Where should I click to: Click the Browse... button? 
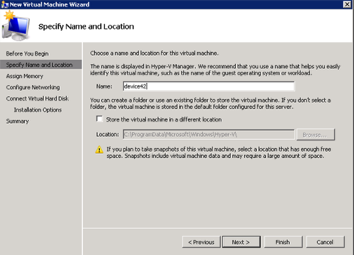315,135
